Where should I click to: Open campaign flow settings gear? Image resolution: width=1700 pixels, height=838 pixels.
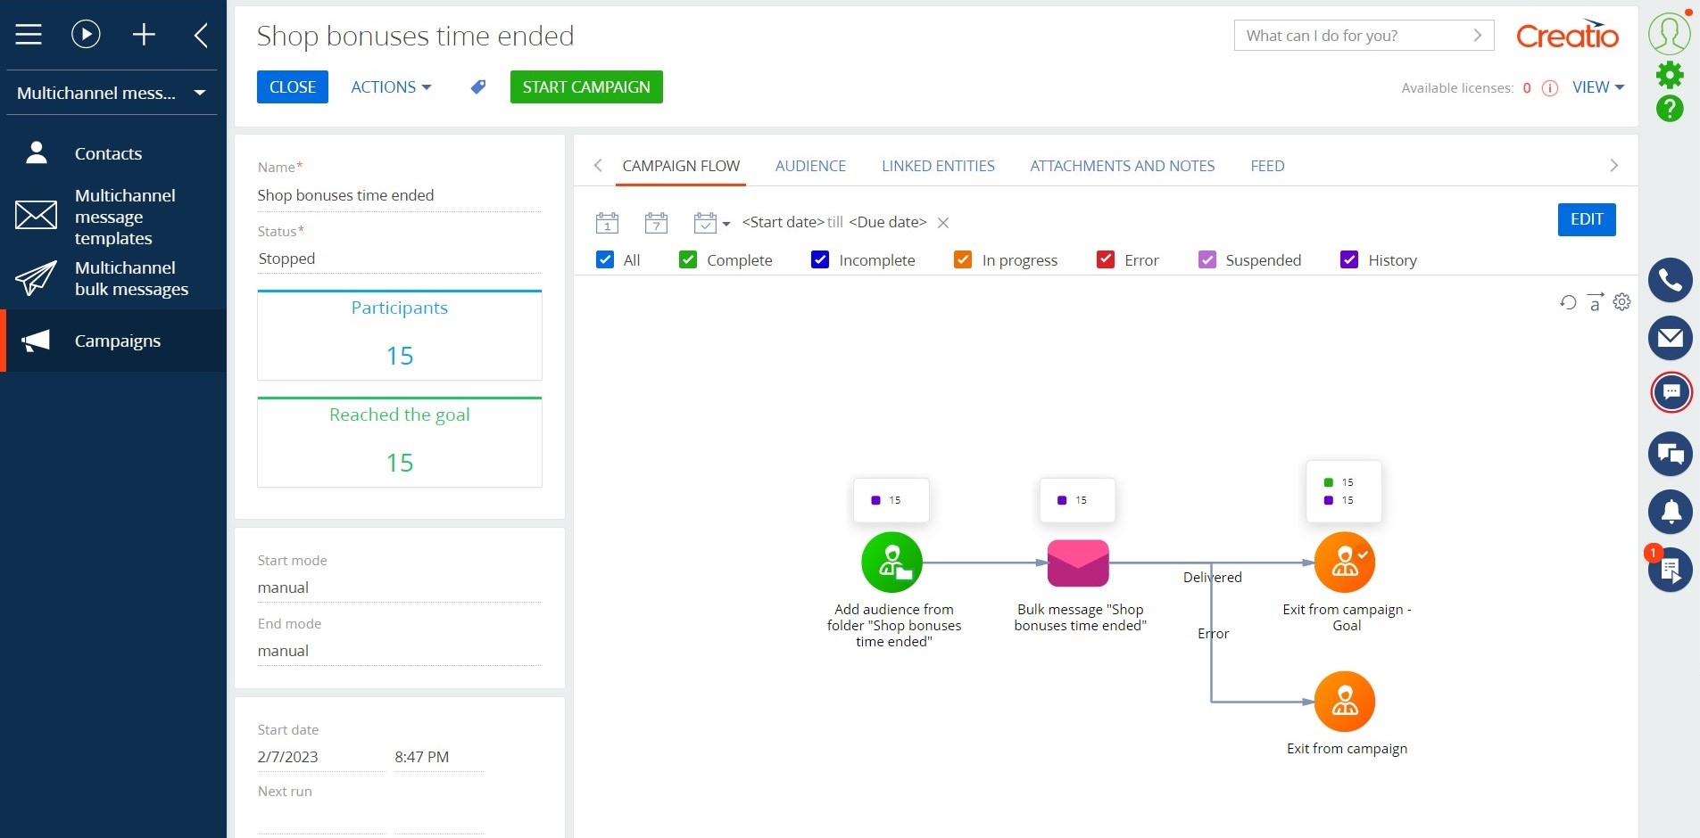point(1622,302)
